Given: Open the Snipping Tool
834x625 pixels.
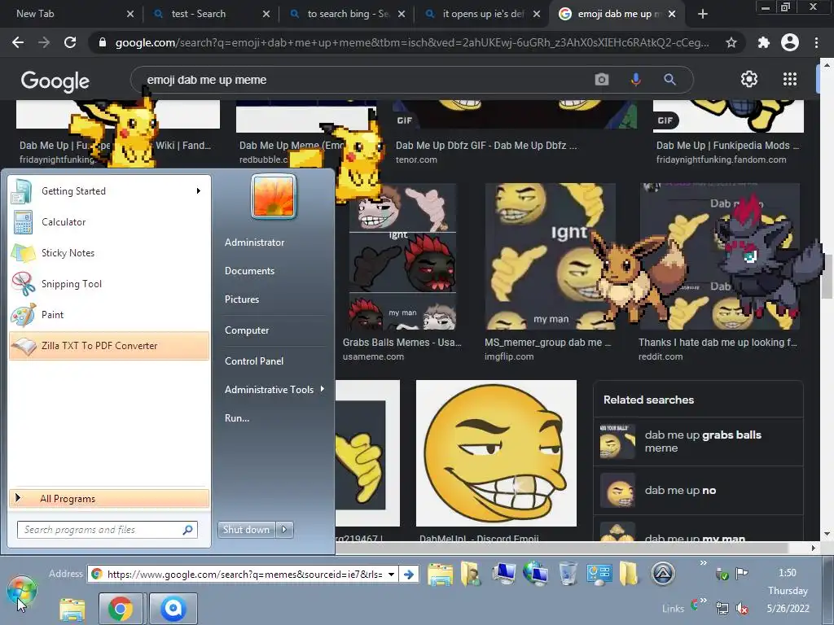Looking at the screenshot, I should 109,284.
